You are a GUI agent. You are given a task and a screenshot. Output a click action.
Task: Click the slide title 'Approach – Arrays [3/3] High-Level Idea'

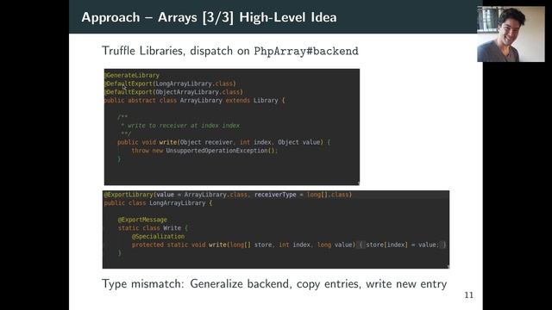point(209,17)
